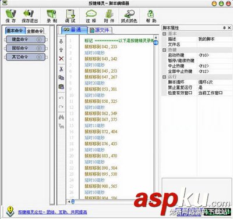Open the 调试 (Debug) tool
The width and height of the screenshot is (233, 219).
[x=70, y=16]
